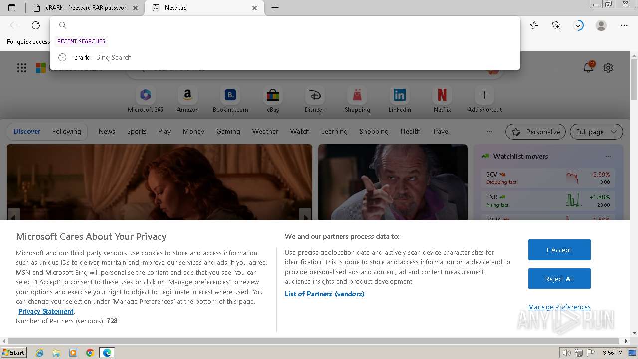Click the volume icon in system tray

click(567, 353)
